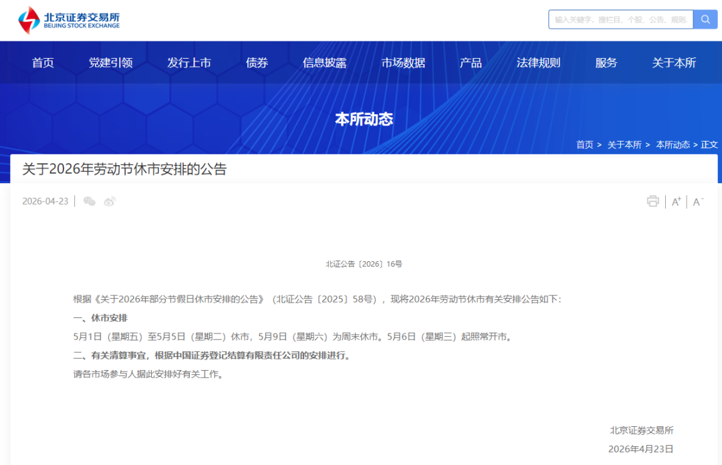The width and height of the screenshot is (722, 465).
Task: Click the publish date 2026-04-23
Action: pyautogui.click(x=45, y=201)
